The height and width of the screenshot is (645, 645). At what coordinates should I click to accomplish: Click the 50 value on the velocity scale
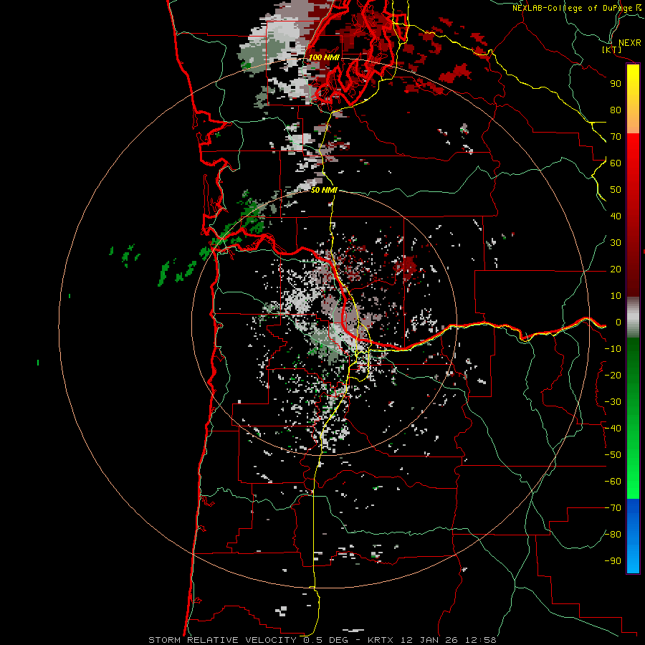tap(616, 190)
